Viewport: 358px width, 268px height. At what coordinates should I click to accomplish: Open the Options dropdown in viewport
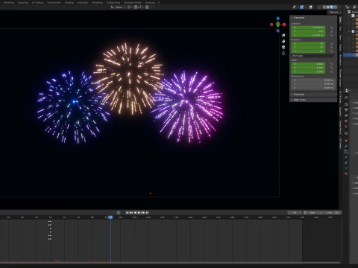coord(335,12)
